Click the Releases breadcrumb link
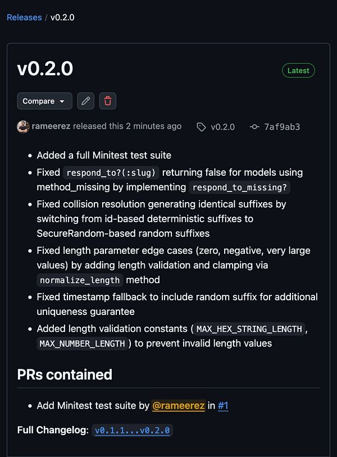This screenshot has height=457, width=337. tap(24, 17)
